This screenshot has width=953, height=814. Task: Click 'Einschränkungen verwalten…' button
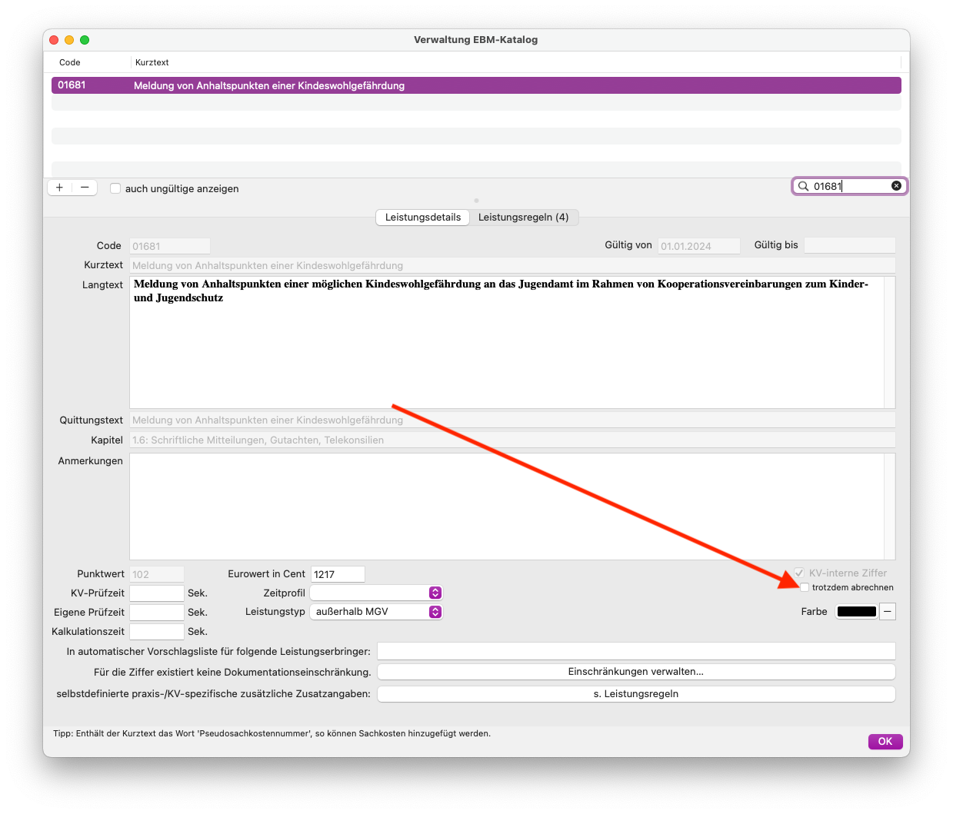point(636,672)
